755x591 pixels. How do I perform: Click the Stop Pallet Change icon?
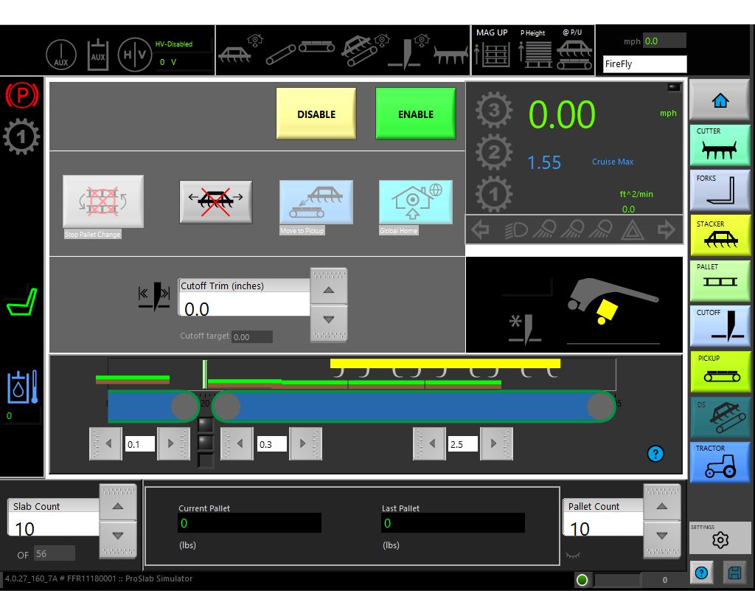[x=102, y=201]
